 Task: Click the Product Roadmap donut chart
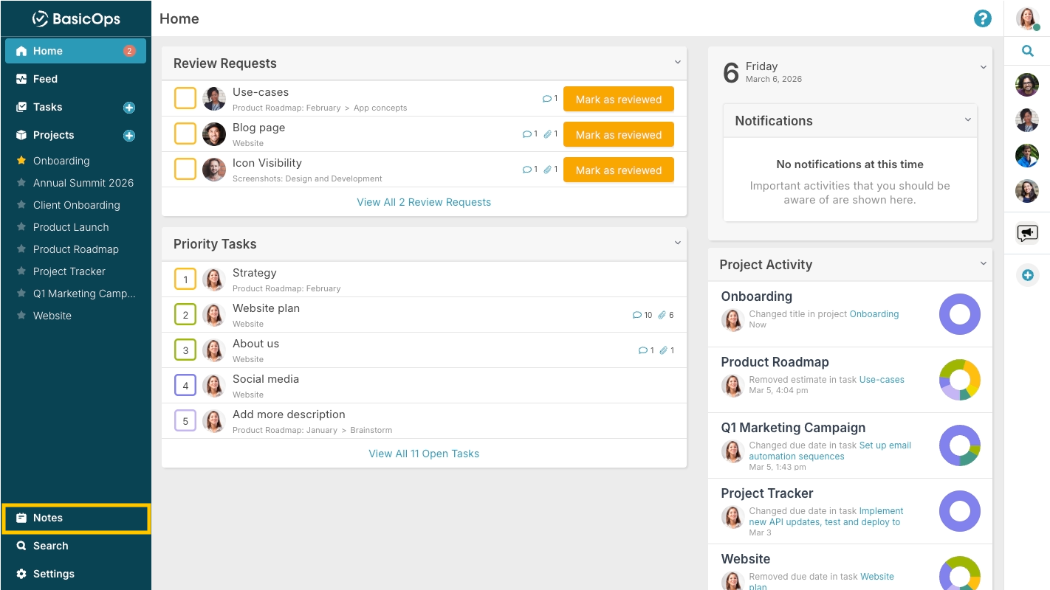coord(960,380)
